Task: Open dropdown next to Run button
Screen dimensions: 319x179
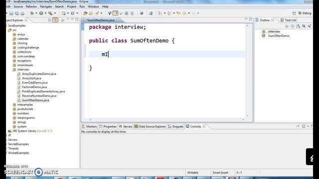Action: pyautogui.click(x=45, y=13)
